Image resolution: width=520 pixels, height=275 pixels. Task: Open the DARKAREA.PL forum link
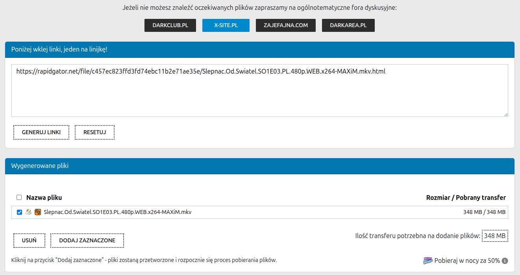point(348,25)
